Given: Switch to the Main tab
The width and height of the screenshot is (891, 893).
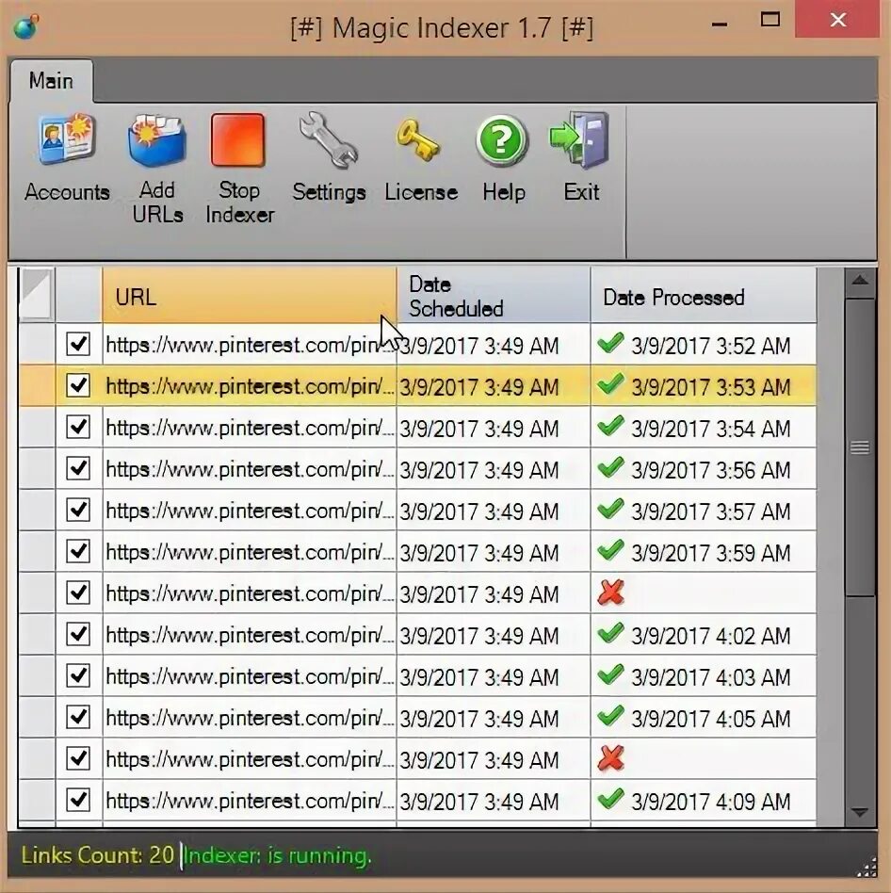Looking at the screenshot, I should 51,81.
